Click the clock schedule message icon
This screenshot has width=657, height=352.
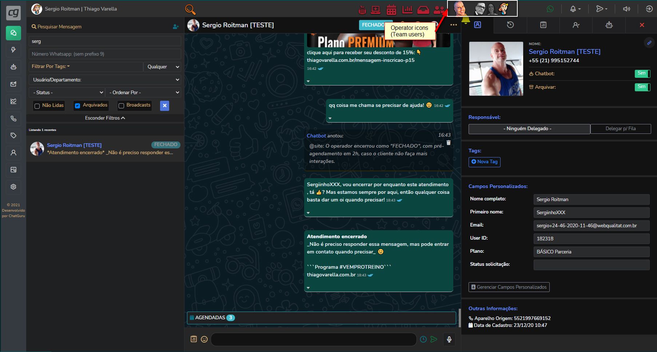click(x=423, y=339)
